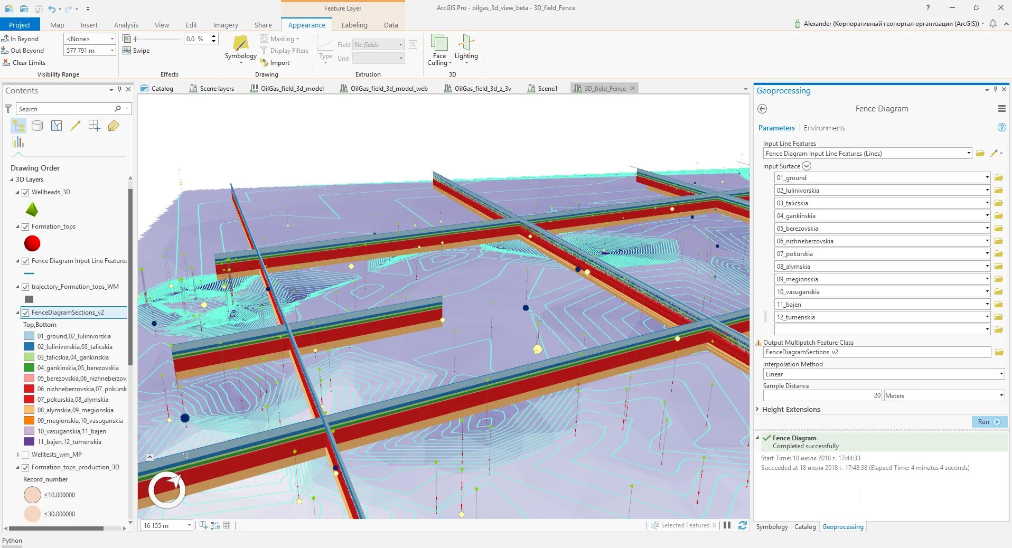Open the 05_berezovskia surface dropdown
The image size is (1012, 548).
(x=987, y=229)
